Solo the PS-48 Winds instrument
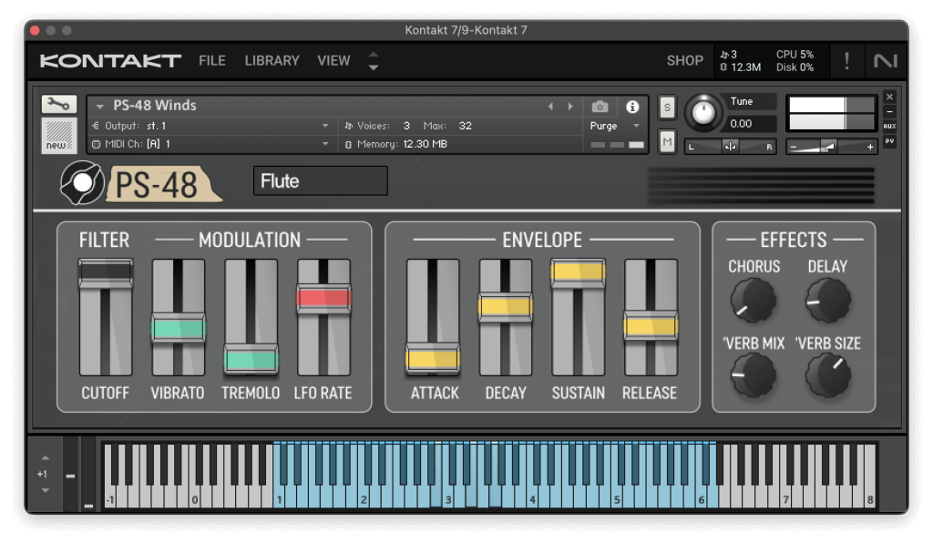 [x=666, y=107]
